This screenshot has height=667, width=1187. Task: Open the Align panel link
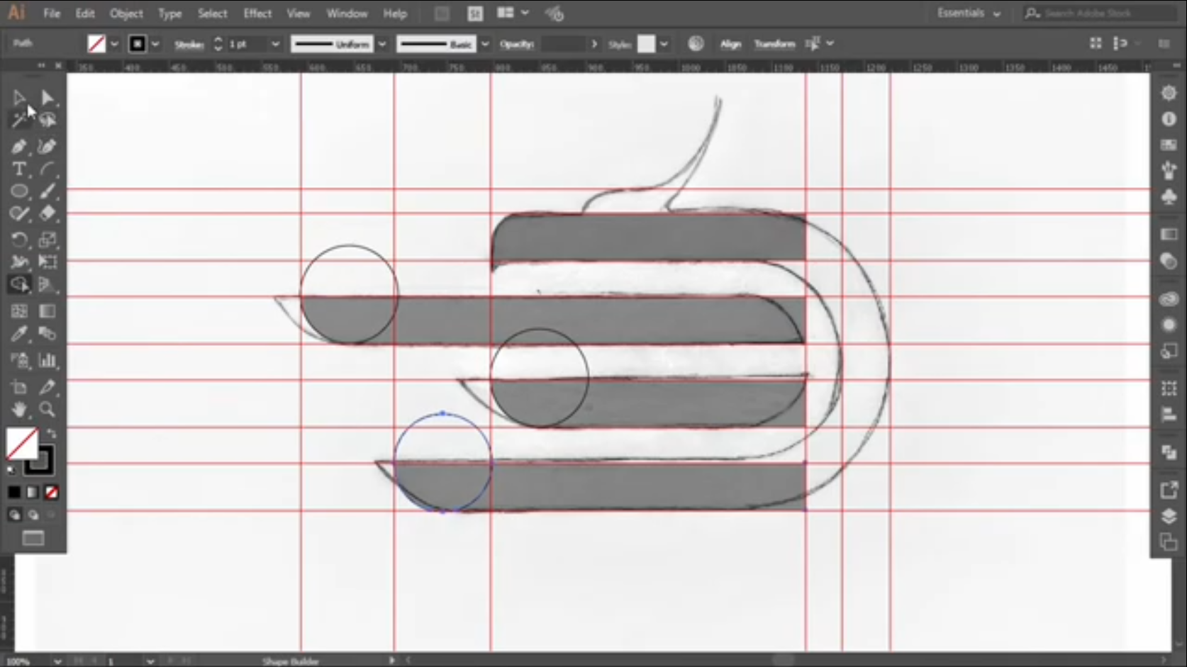tap(730, 44)
